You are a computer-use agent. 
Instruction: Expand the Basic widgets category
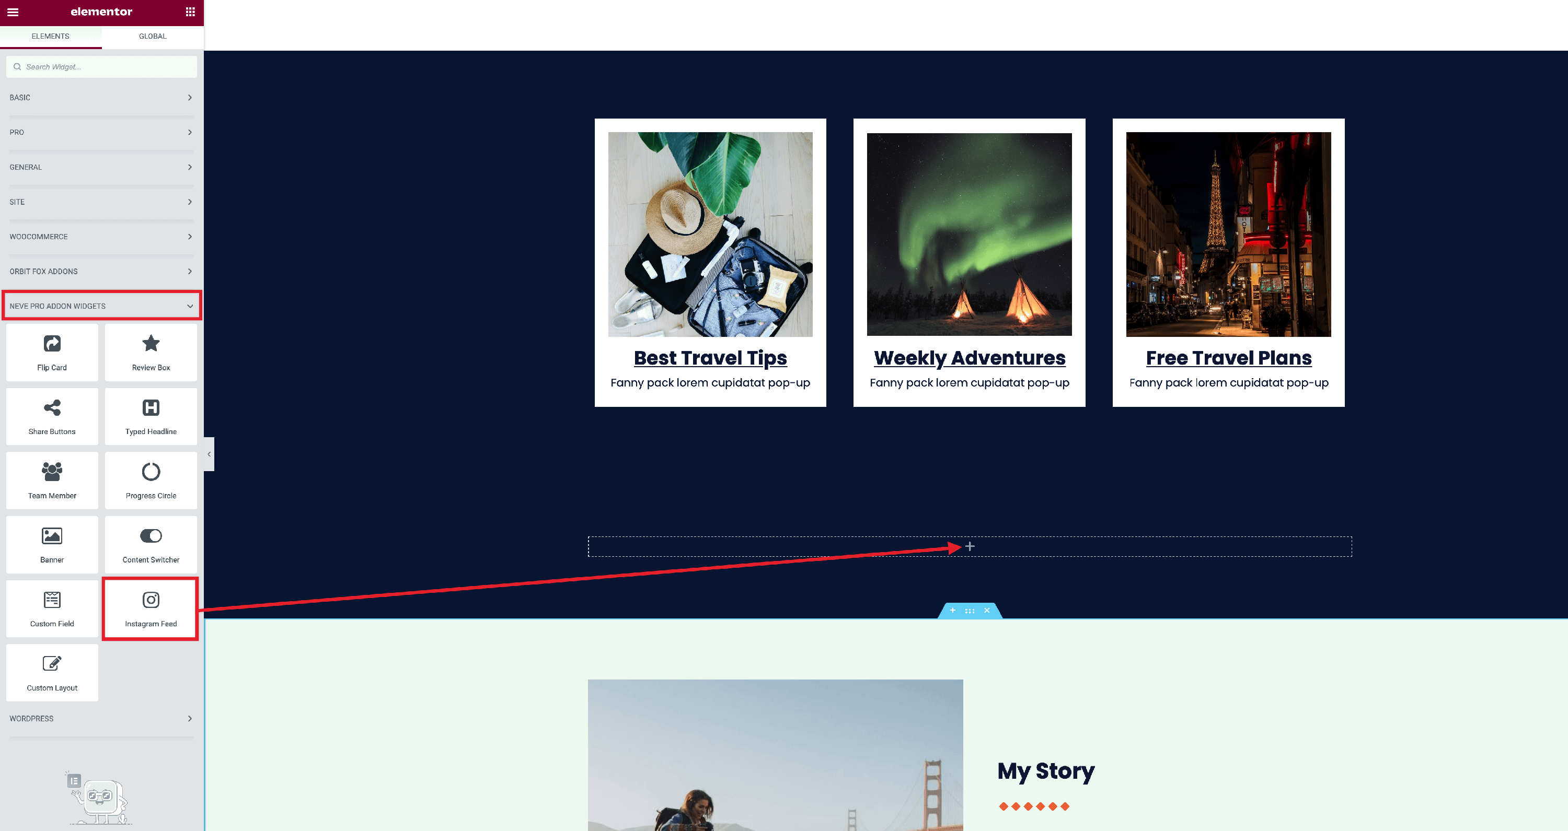click(x=101, y=97)
